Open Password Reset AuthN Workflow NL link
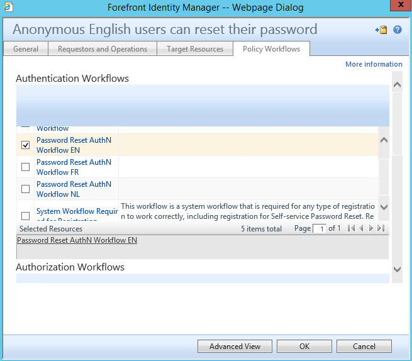Screen dimensions: 412x361 [x=74, y=189]
